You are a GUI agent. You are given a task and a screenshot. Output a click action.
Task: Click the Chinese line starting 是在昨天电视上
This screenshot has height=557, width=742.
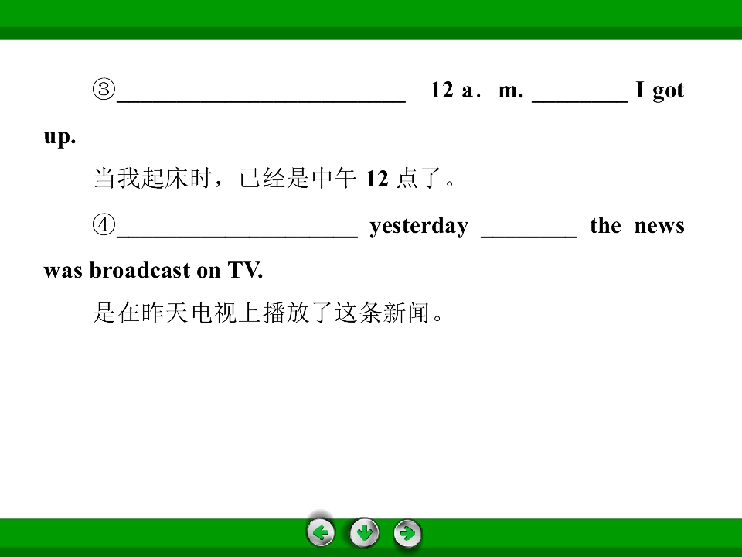click(268, 313)
